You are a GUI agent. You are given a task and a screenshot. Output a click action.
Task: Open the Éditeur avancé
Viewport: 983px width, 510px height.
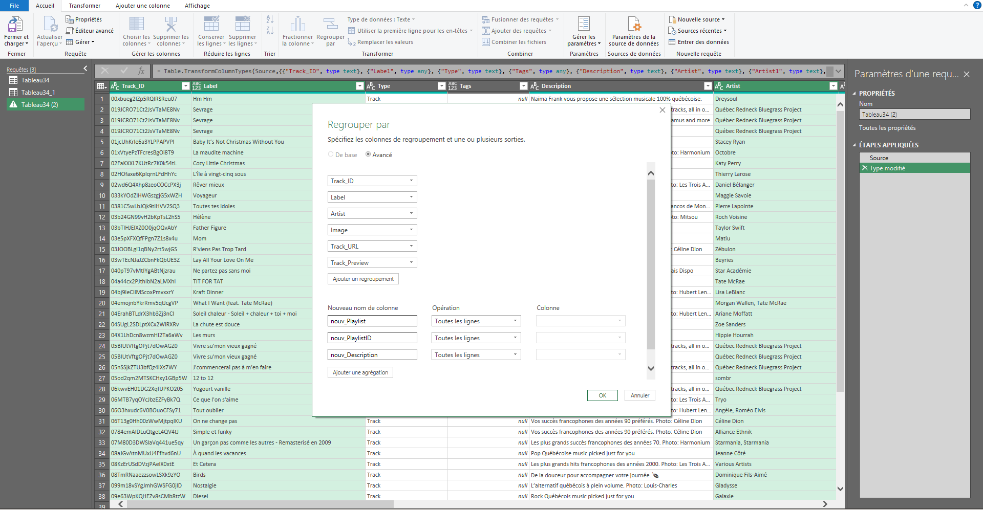point(90,31)
